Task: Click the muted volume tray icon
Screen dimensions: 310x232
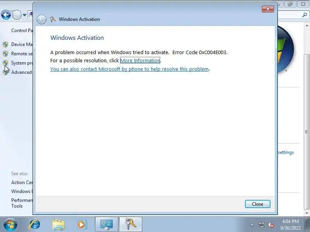Action: click(x=270, y=225)
